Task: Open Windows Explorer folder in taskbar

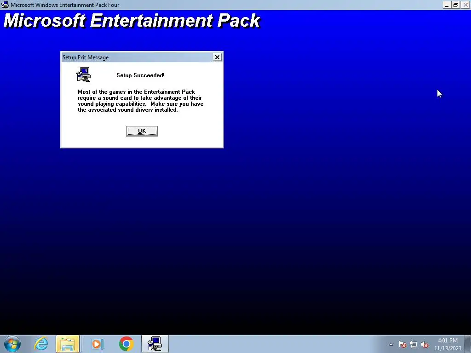Action: point(68,344)
